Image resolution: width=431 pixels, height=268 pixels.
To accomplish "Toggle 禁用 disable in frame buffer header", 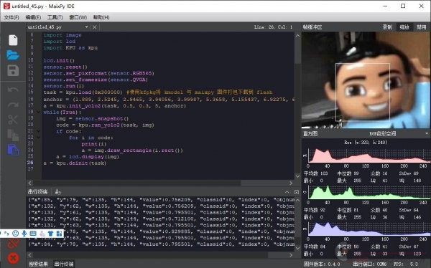I will [x=421, y=27].
